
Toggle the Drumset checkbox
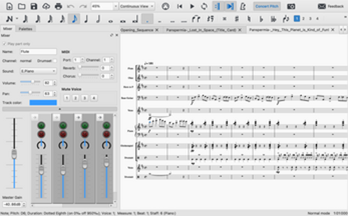55,60
